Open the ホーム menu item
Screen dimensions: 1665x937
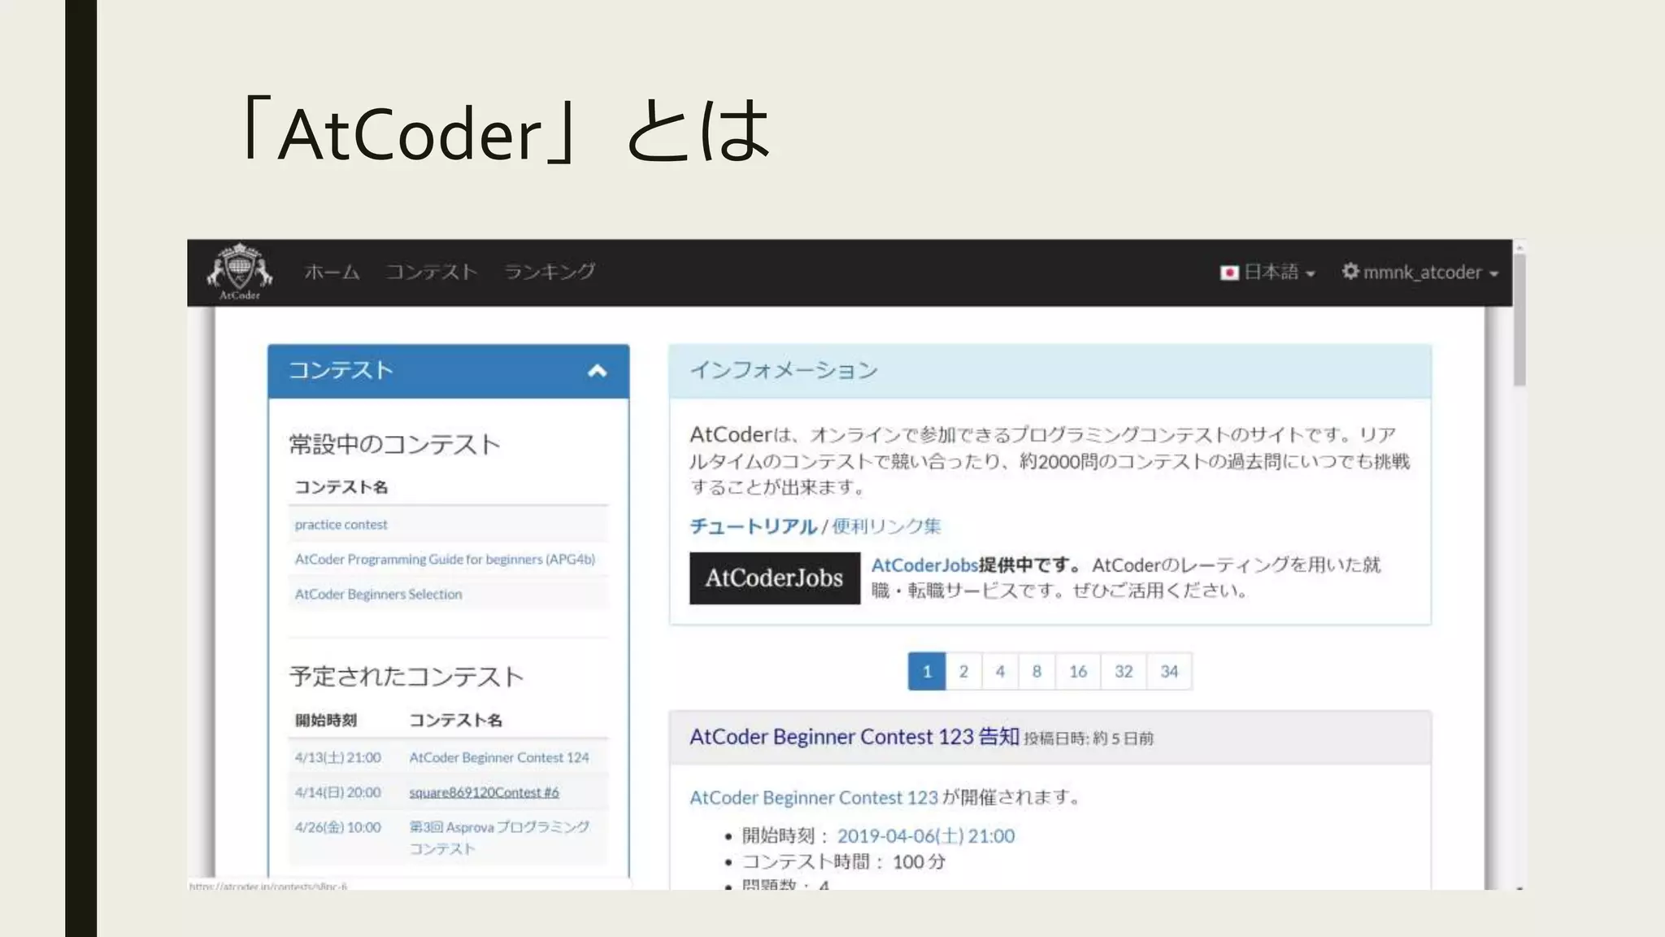(332, 272)
